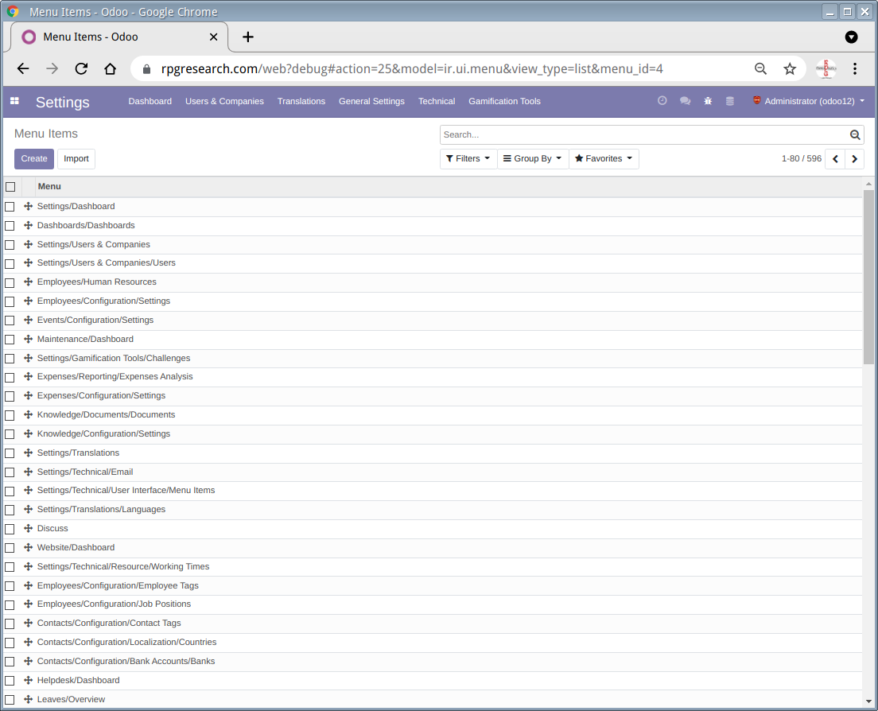
Task: Open the Technical menu
Action: click(x=437, y=101)
